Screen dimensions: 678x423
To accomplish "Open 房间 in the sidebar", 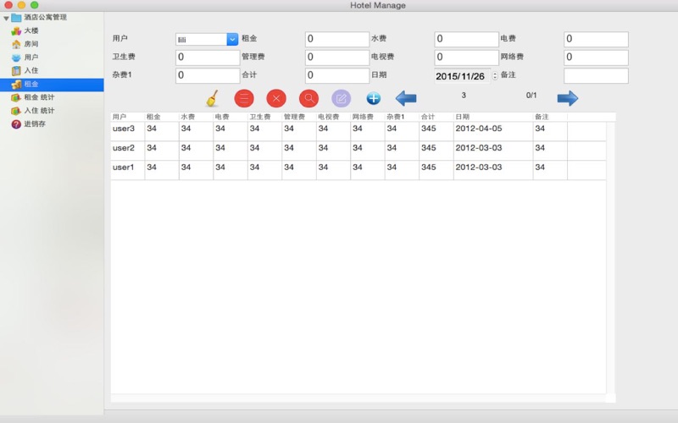I will [x=31, y=44].
